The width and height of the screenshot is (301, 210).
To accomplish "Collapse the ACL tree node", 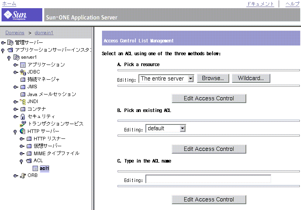I will point(21,161).
